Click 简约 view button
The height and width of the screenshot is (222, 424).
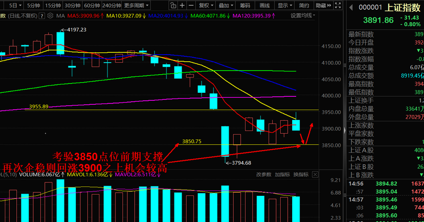[x=304, y=5]
